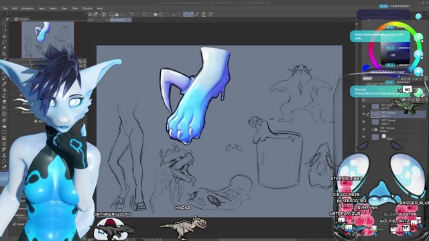429x241 pixels.
Task: Select the transparent checkered color swatch
Action: pos(367,78)
